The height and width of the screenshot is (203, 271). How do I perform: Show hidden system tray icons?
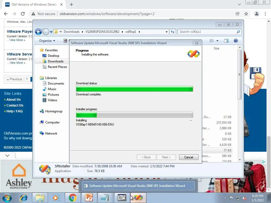click(x=225, y=198)
